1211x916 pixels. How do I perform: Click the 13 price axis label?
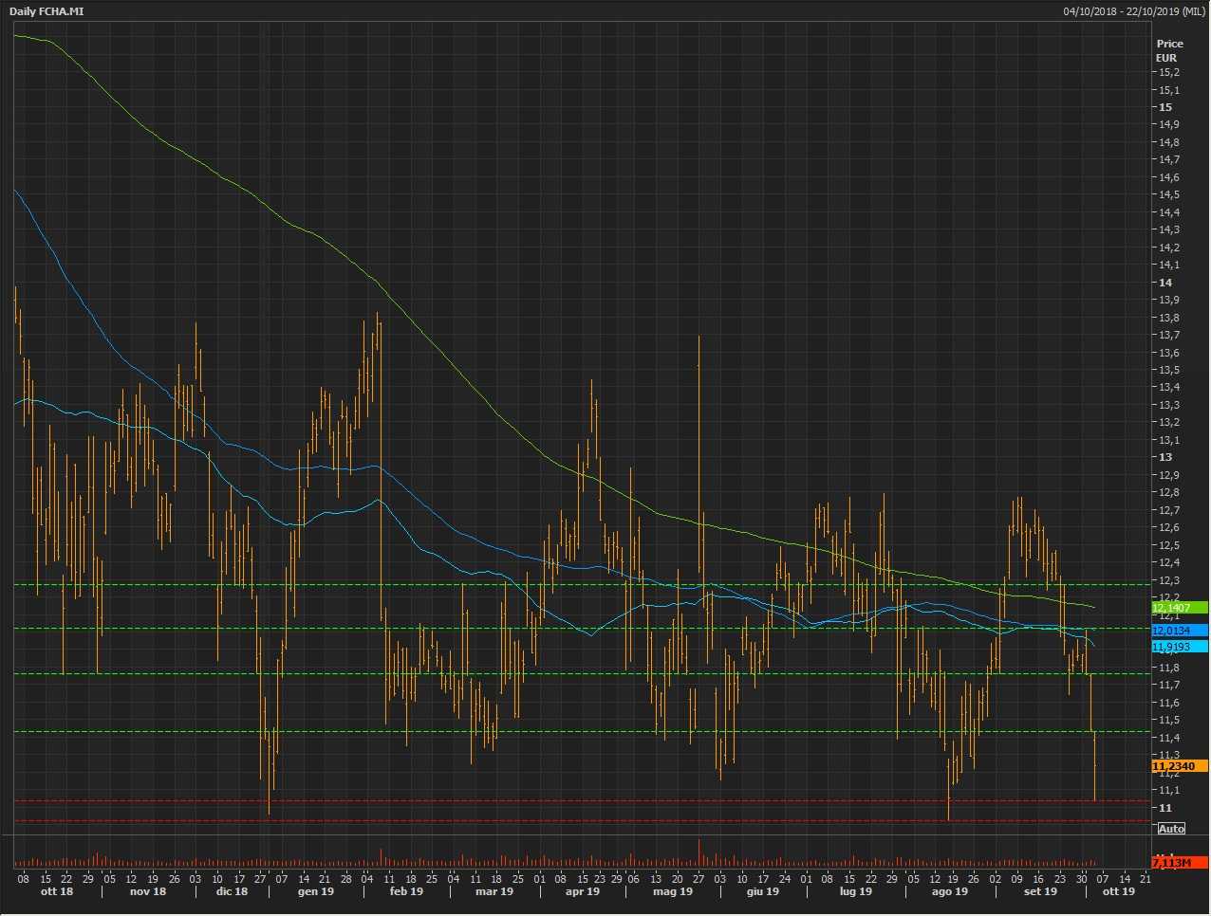click(1164, 457)
